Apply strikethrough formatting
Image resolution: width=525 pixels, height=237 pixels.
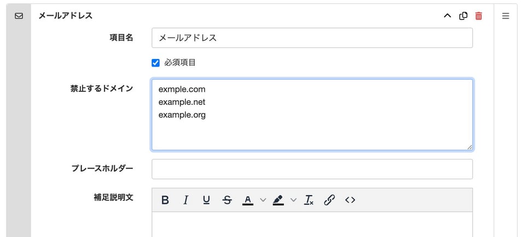[x=227, y=200]
